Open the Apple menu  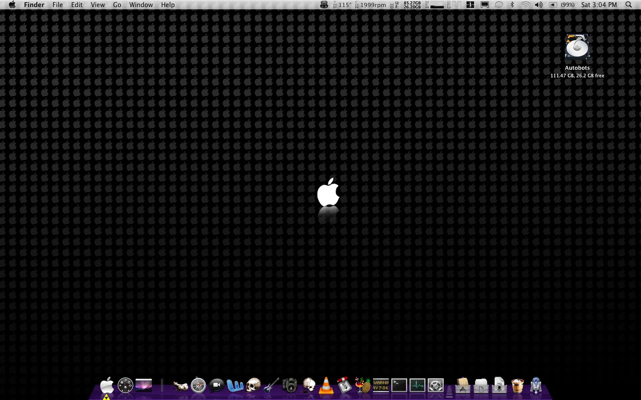tap(12, 5)
